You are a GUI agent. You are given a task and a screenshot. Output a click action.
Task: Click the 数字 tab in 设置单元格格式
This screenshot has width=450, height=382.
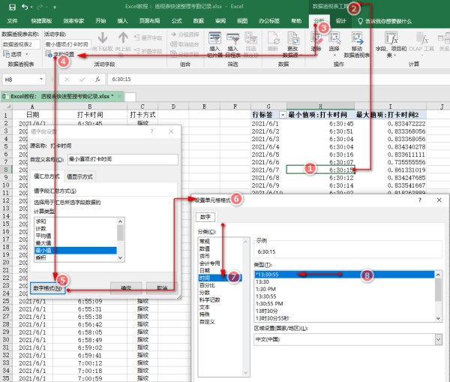[205, 217]
